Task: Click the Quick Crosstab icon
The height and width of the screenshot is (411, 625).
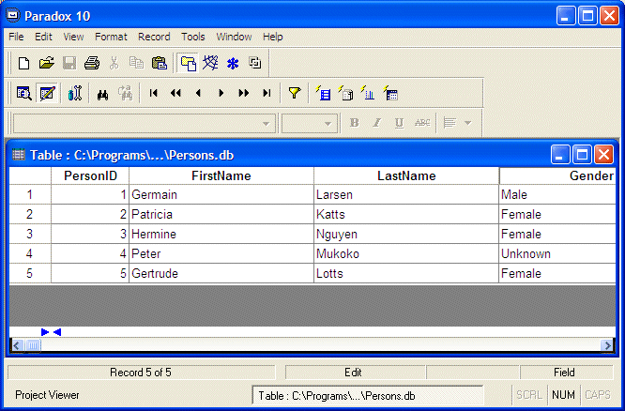Action: [391, 93]
